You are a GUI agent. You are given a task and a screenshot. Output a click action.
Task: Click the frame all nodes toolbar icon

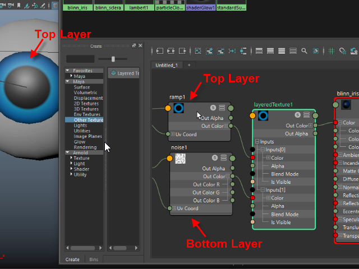coord(198,51)
